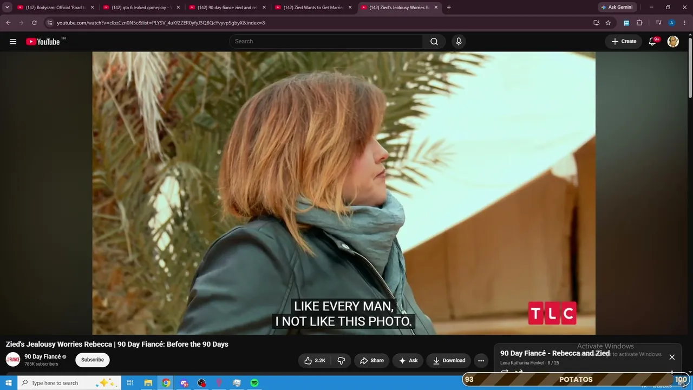Open File Explorer from the taskbar
693x390 pixels.
[x=148, y=383]
